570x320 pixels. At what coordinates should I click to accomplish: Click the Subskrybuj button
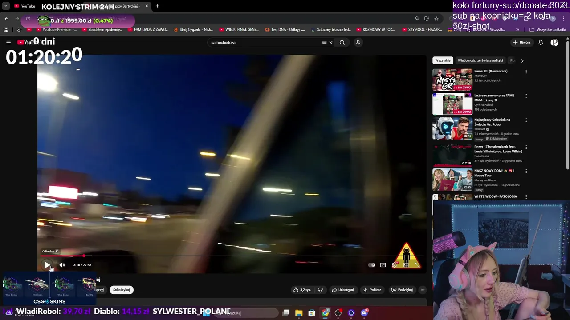pyautogui.click(x=121, y=290)
